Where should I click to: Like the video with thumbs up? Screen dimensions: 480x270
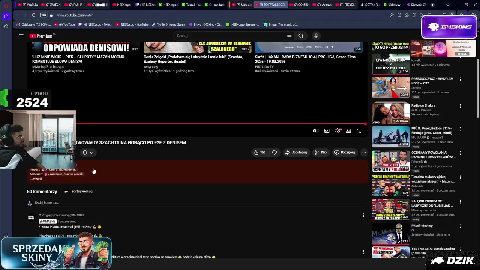click(259, 153)
